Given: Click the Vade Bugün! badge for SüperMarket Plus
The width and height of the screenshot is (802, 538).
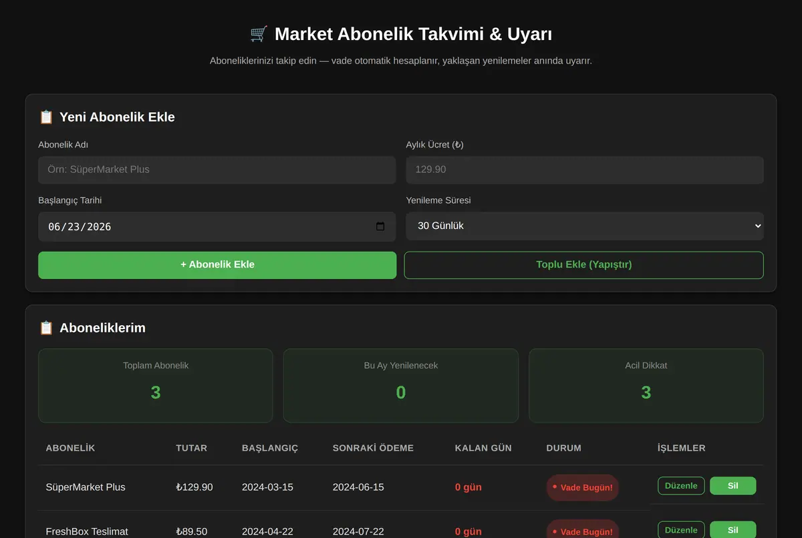Looking at the screenshot, I should pyautogui.click(x=583, y=487).
